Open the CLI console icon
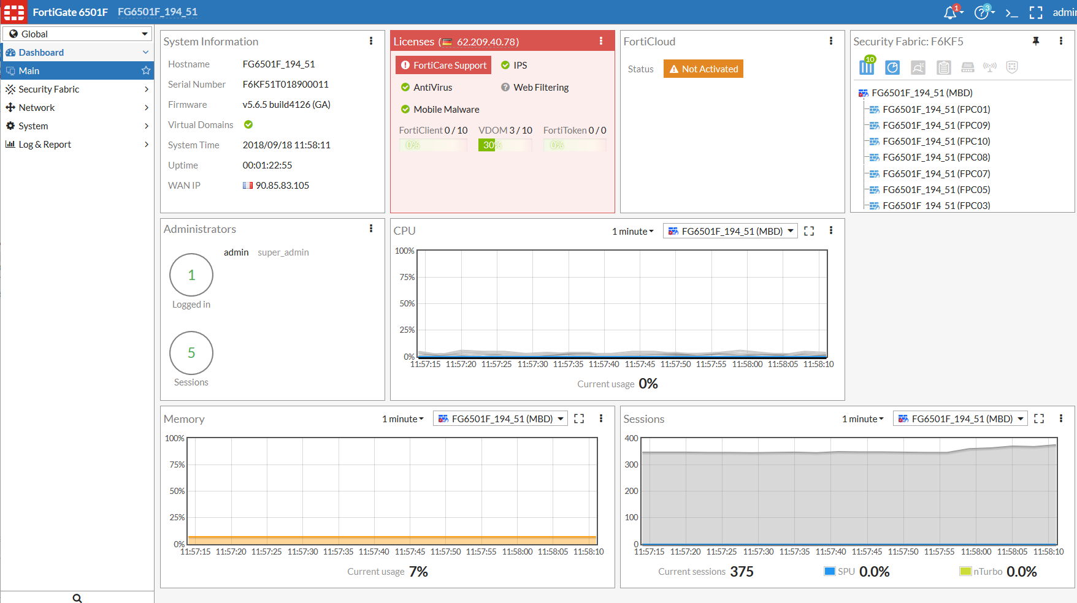The width and height of the screenshot is (1077, 603). (1011, 13)
